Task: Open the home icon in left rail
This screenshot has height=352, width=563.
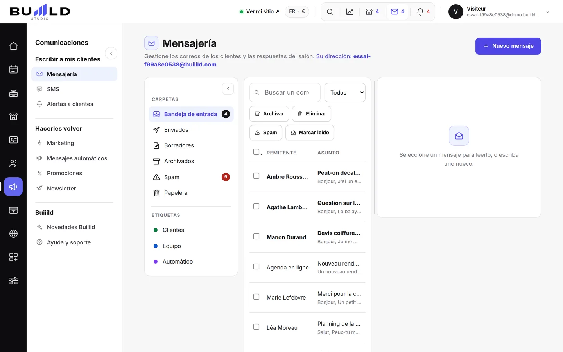Action: (13, 46)
